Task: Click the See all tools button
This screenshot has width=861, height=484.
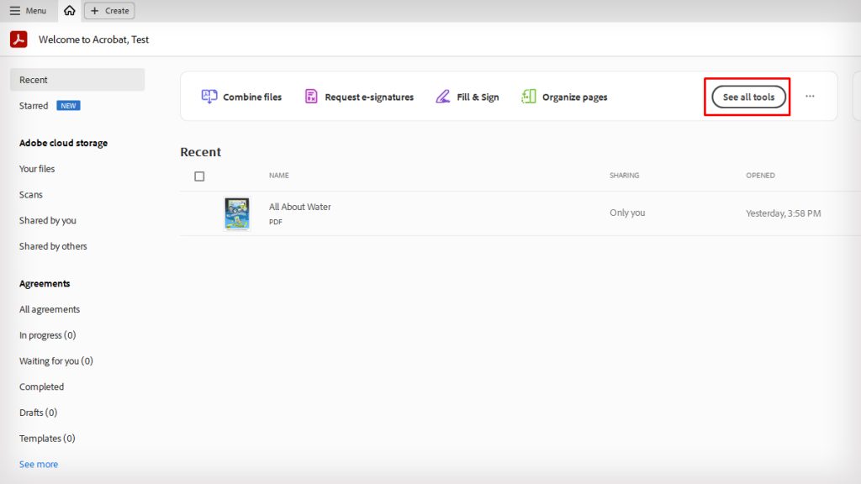Action: point(747,97)
